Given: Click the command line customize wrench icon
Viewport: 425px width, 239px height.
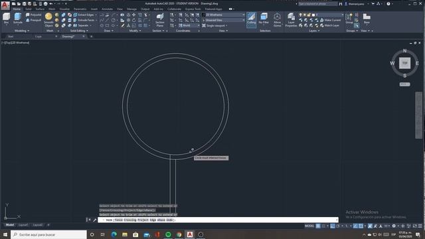Looking at the screenshot, I should (94, 220).
